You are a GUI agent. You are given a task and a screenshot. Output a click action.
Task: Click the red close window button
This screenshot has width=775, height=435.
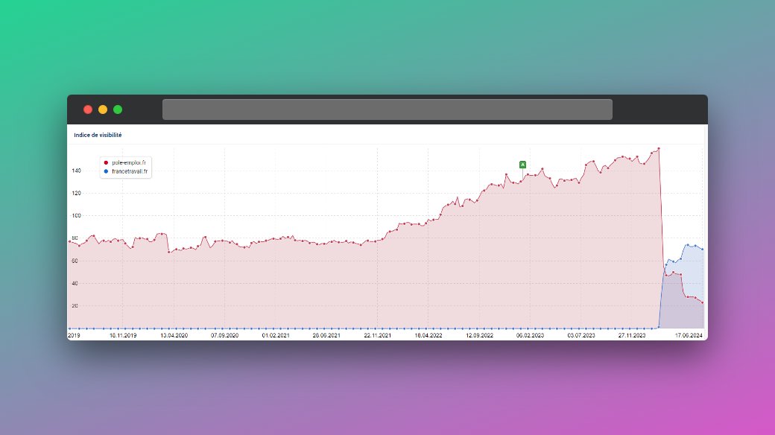88,109
